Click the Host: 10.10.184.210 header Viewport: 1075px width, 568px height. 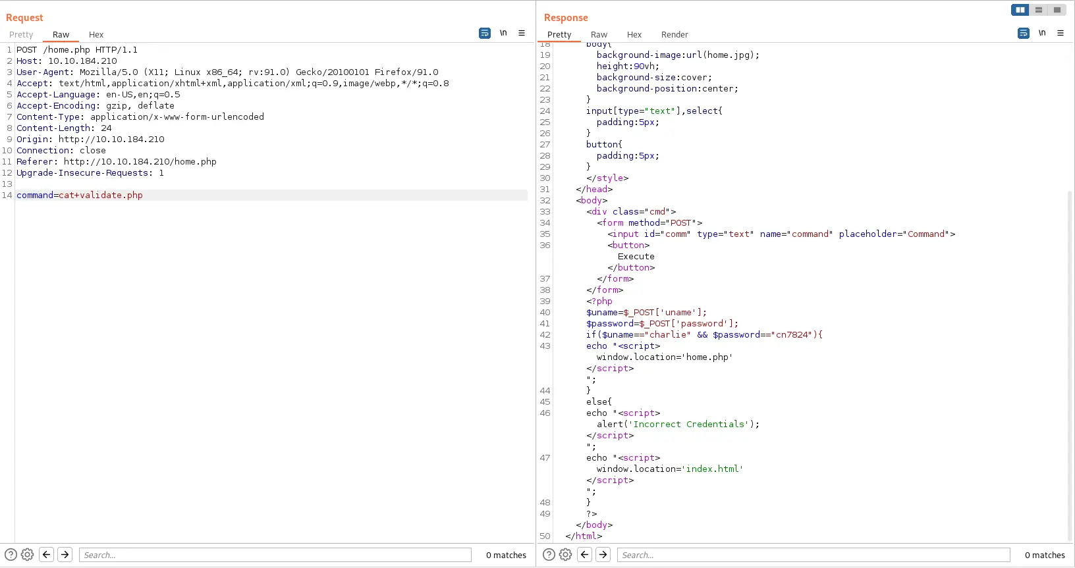[x=67, y=61]
